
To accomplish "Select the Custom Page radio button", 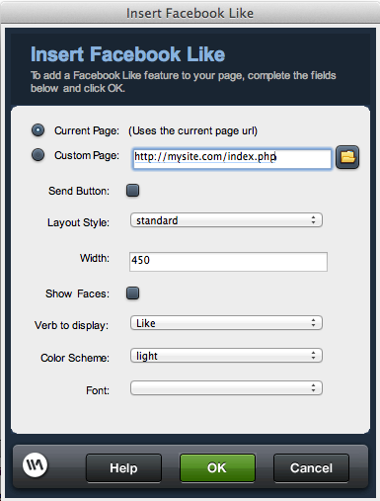I will (x=38, y=154).
